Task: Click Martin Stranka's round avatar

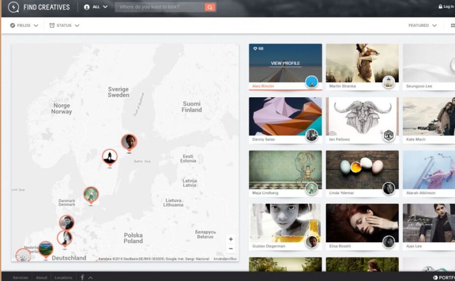Action: tap(389, 82)
